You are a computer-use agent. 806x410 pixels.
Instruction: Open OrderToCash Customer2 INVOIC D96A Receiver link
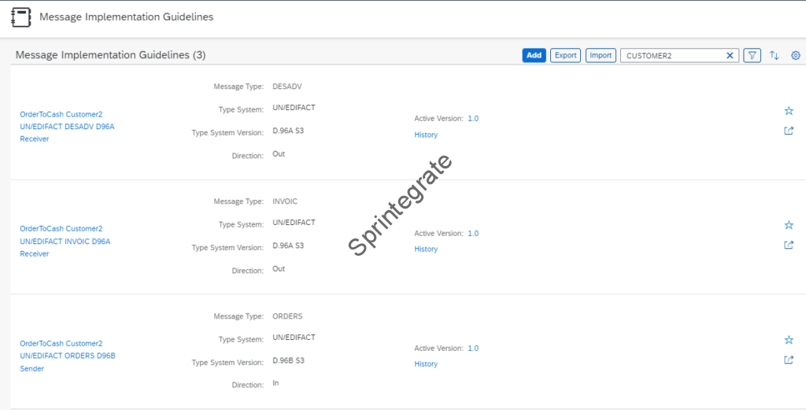(65, 241)
